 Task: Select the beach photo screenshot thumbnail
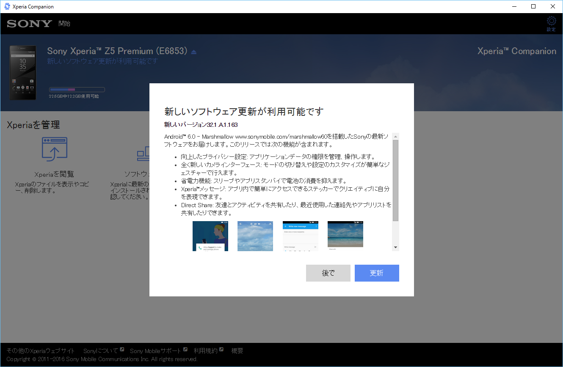click(x=345, y=234)
